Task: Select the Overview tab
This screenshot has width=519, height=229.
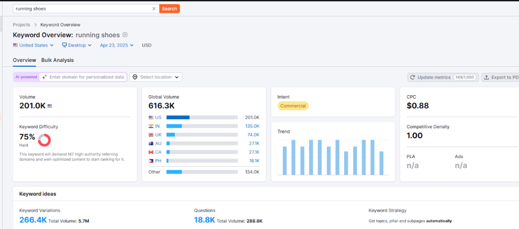Action: pyautogui.click(x=24, y=60)
